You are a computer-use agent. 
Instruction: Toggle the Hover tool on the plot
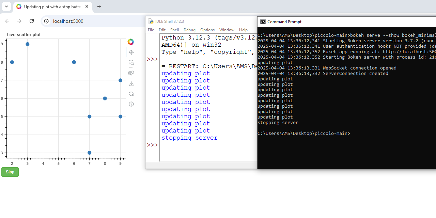click(131, 73)
